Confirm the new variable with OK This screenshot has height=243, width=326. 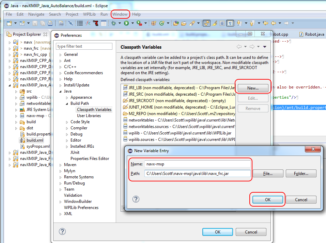[267, 199]
